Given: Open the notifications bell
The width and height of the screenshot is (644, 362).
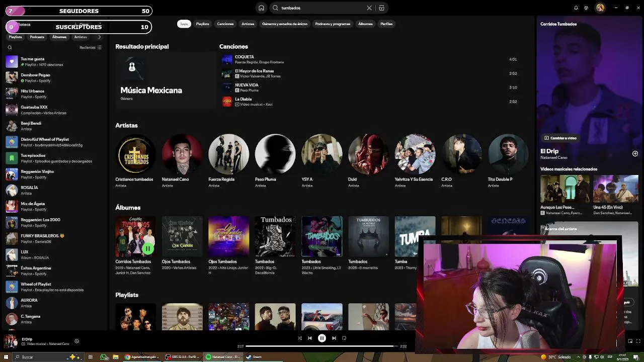Looking at the screenshot, I should click(576, 8).
